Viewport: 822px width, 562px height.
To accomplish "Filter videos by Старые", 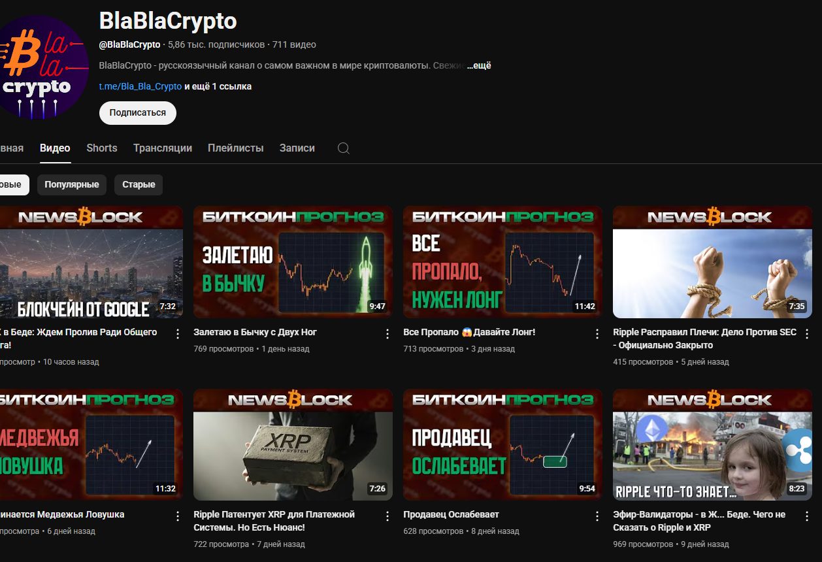I will [139, 185].
